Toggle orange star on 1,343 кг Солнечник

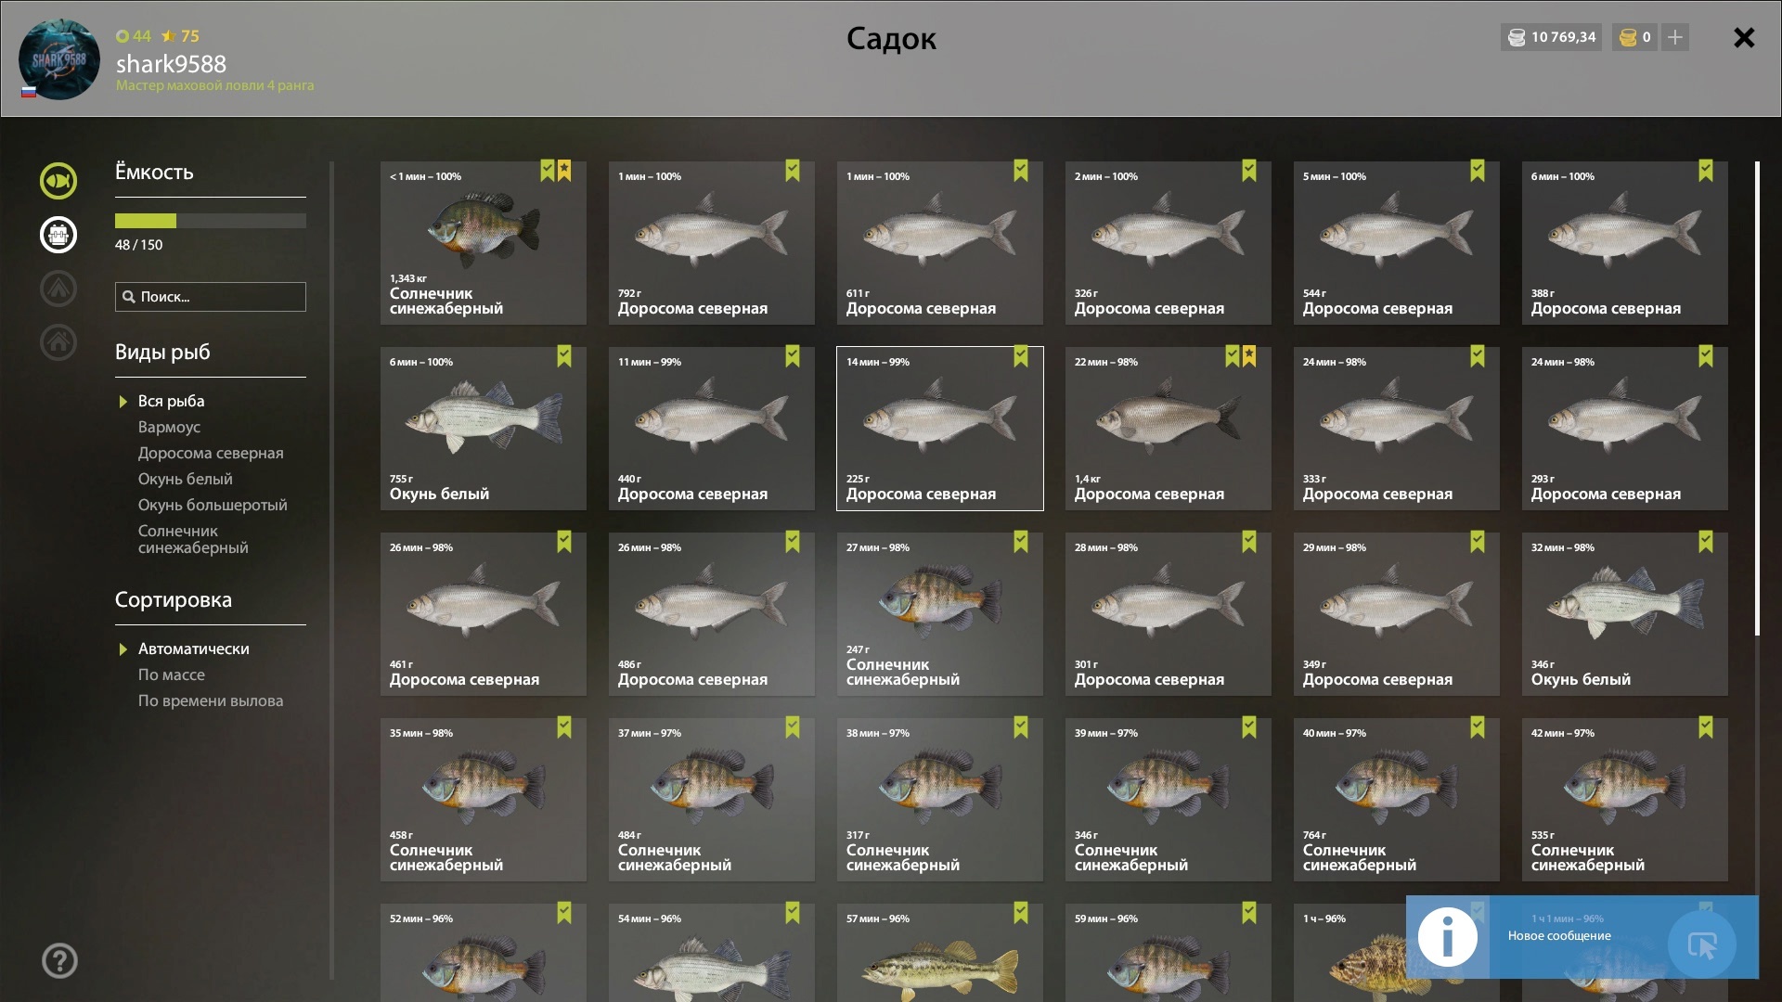(x=564, y=171)
